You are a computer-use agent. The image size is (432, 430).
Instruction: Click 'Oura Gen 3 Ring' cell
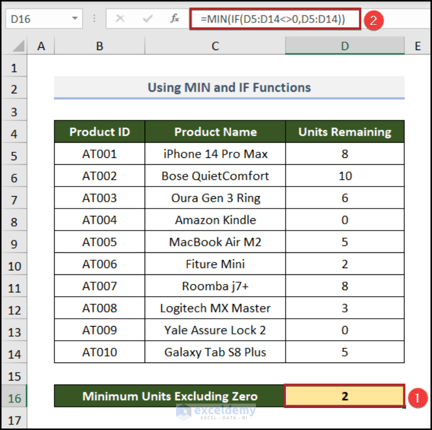(215, 198)
